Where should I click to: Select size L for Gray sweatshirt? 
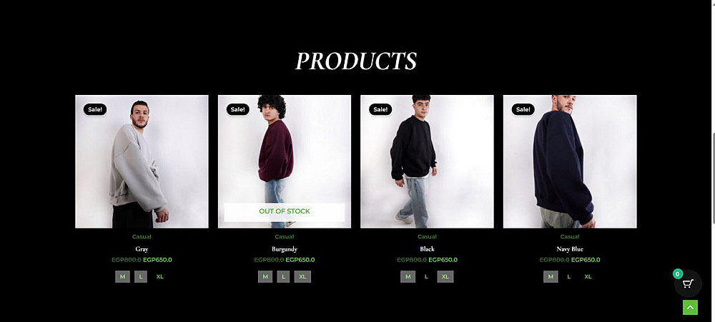141,276
